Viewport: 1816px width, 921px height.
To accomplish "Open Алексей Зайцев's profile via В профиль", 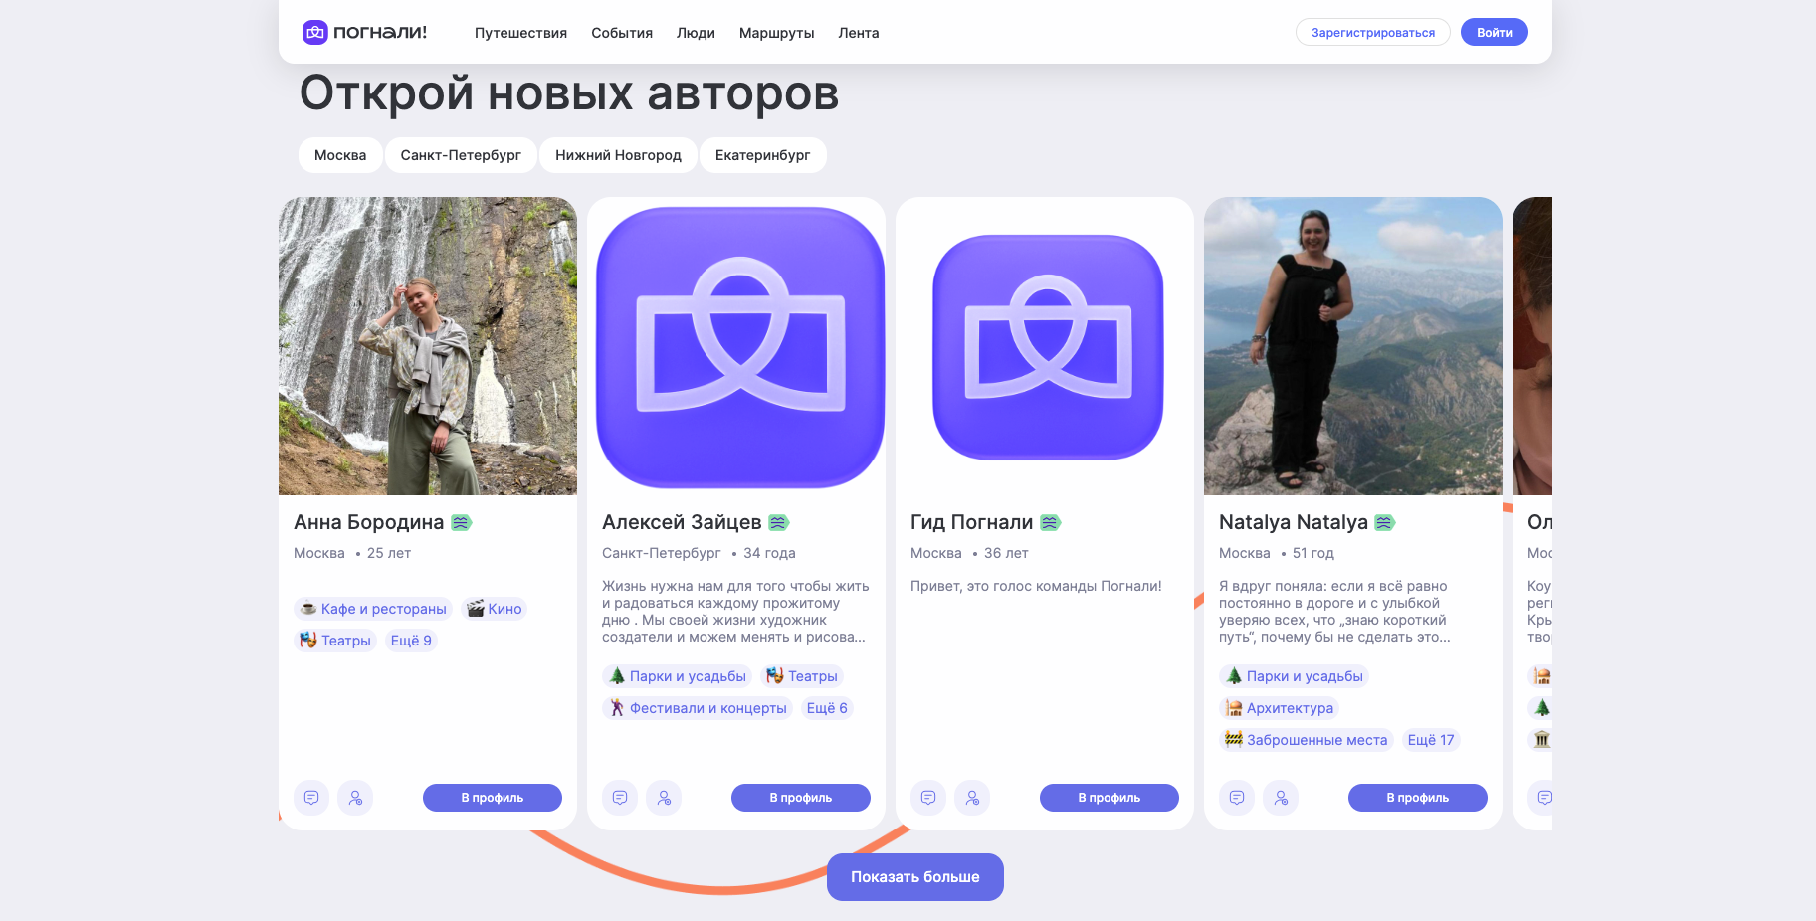I will pyautogui.click(x=801, y=798).
